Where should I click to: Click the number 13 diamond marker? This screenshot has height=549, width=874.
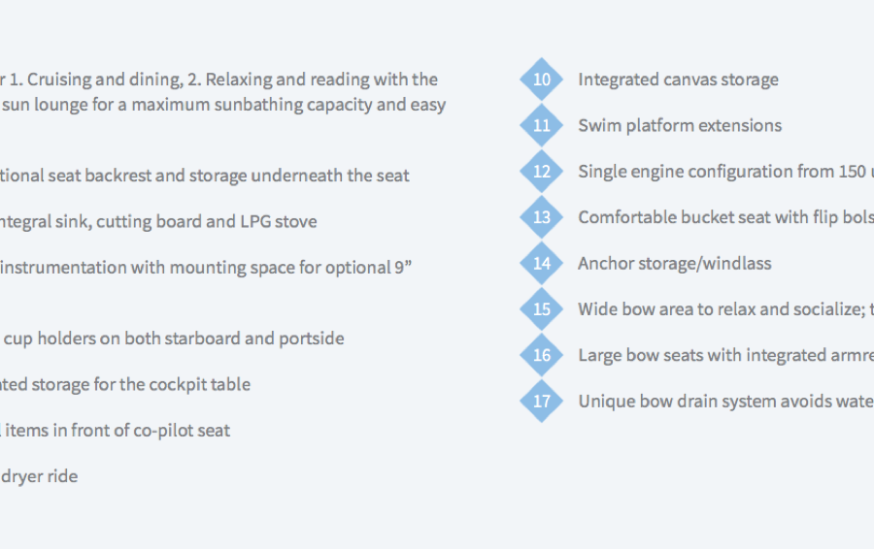tap(541, 217)
